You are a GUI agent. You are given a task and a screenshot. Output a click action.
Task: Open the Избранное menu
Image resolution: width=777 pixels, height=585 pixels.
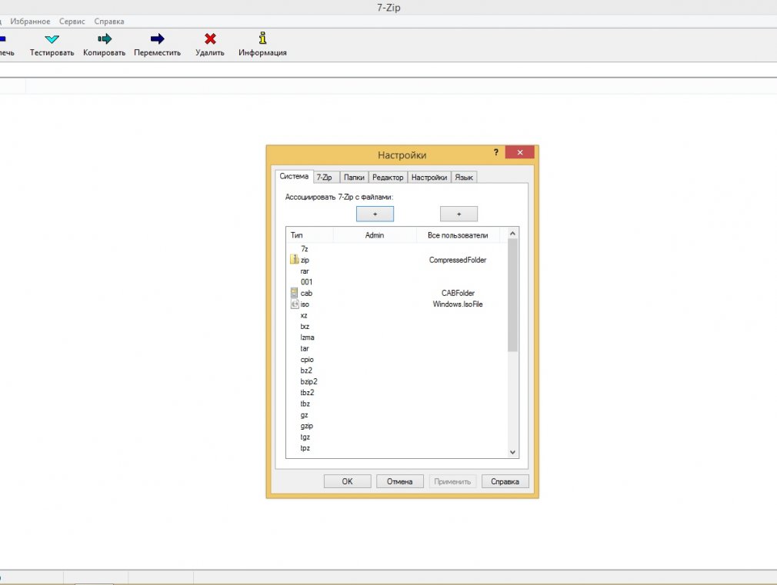tap(30, 22)
